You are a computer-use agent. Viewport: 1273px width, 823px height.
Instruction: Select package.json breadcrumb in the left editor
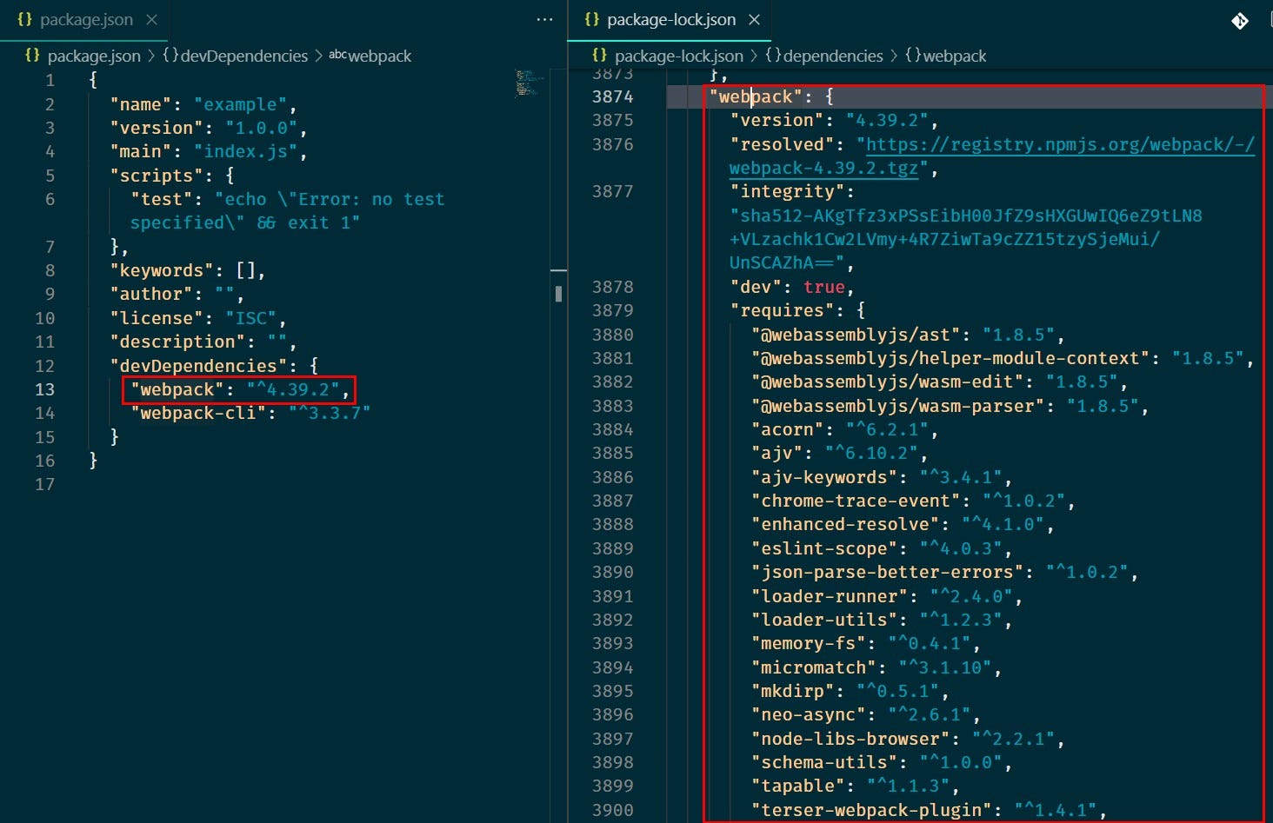tap(93, 56)
